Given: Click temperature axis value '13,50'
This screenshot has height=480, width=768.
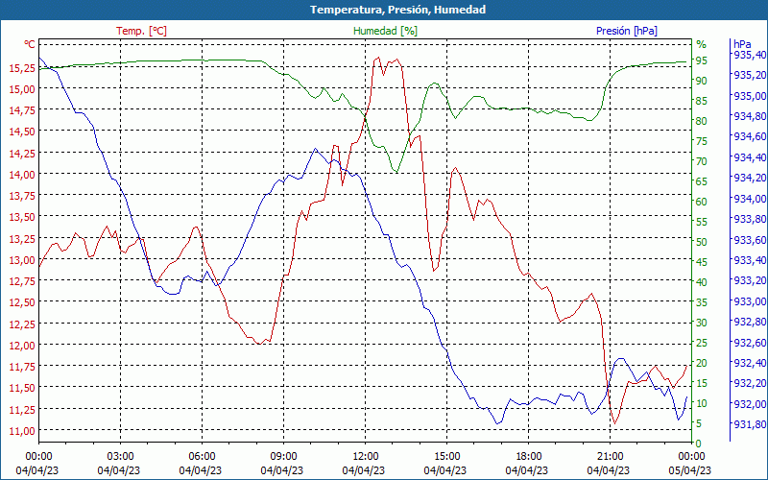Looking at the screenshot, I should 22,217.
